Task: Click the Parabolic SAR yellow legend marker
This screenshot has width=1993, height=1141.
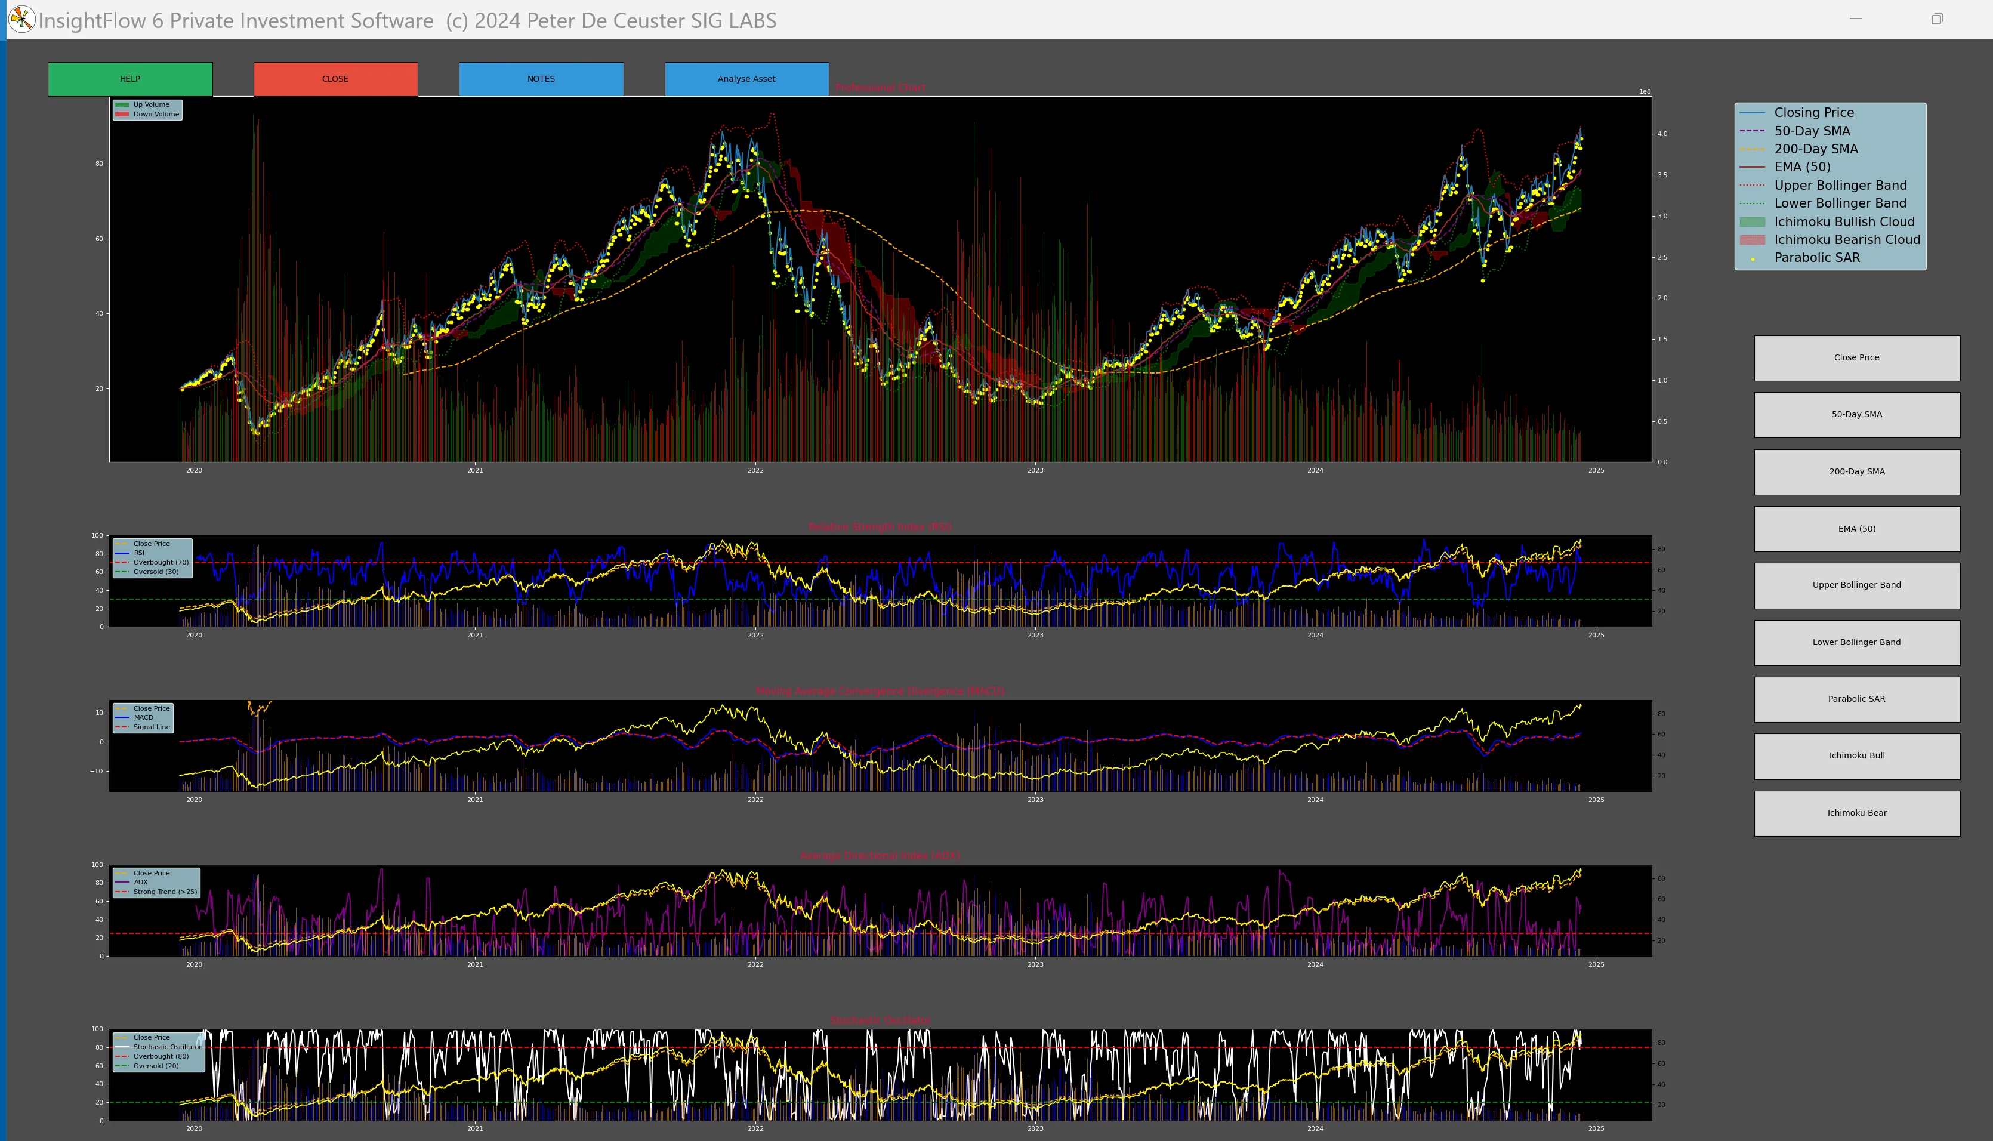Action: pos(1753,258)
